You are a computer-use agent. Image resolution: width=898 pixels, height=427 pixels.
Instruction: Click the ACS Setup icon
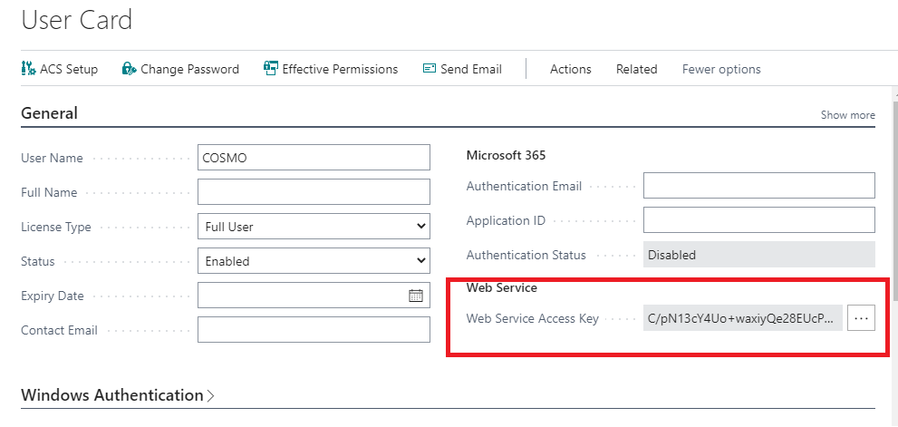click(x=28, y=69)
